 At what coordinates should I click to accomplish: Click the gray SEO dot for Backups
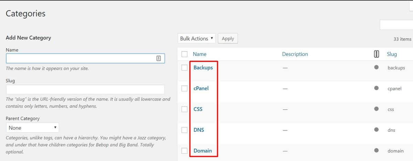coord(377,67)
